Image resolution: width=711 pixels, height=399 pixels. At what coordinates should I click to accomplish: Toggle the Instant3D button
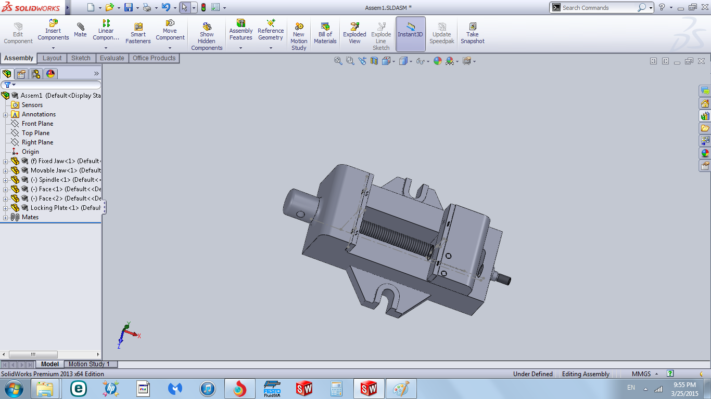(x=411, y=34)
